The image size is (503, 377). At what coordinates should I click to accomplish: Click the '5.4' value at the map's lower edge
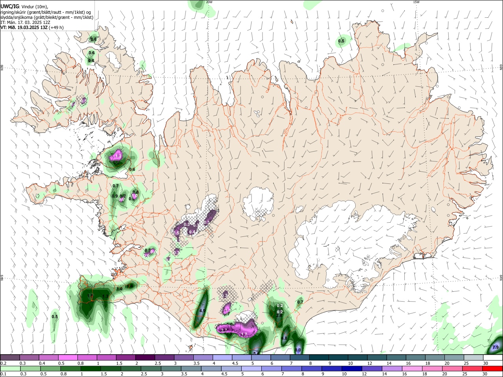[256, 353]
